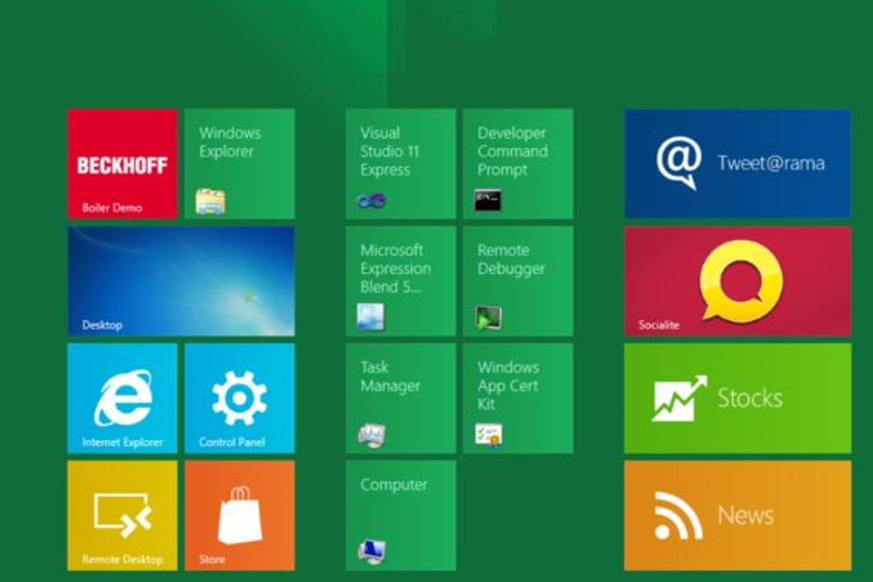The height and width of the screenshot is (582, 873).
Task: Open the News feed tile
Action: point(738,515)
